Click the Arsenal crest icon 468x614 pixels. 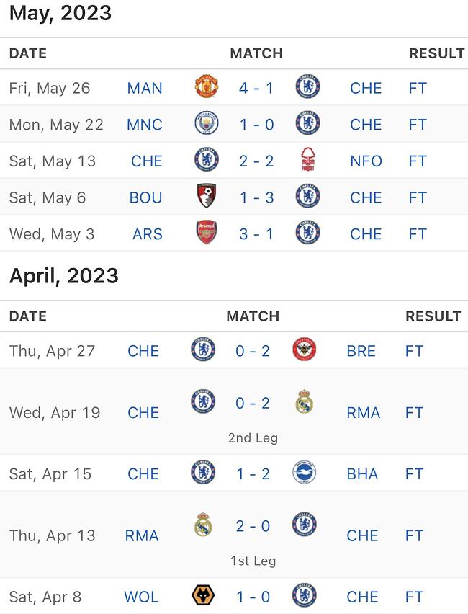click(206, 232)
